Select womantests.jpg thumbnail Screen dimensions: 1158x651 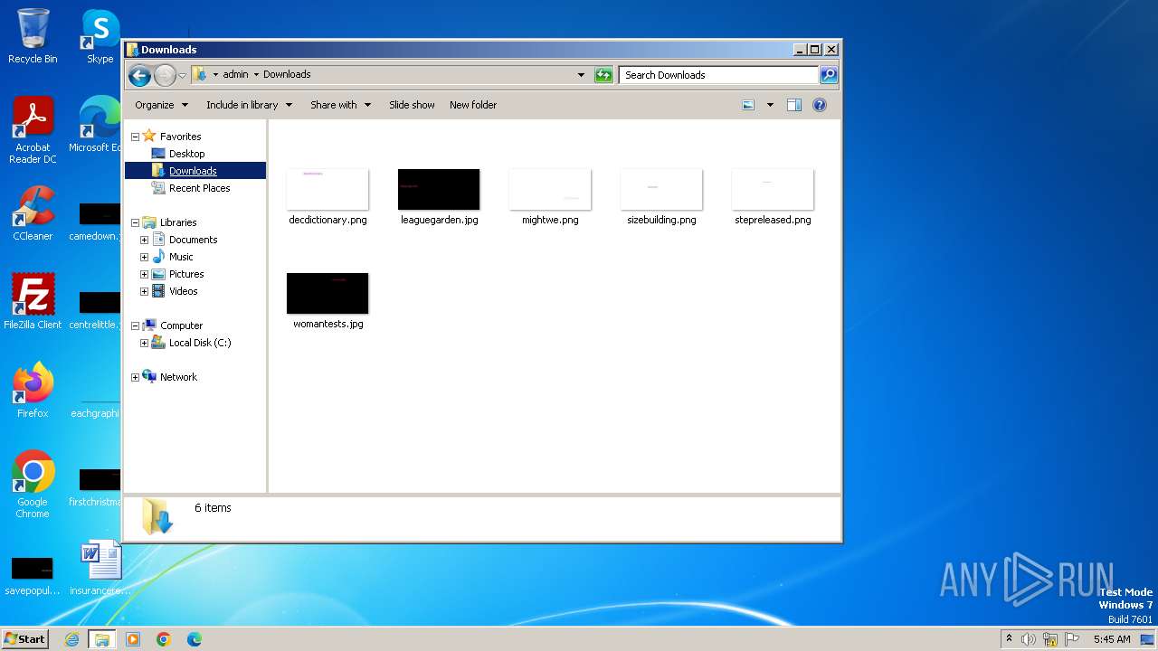[327, 294]
